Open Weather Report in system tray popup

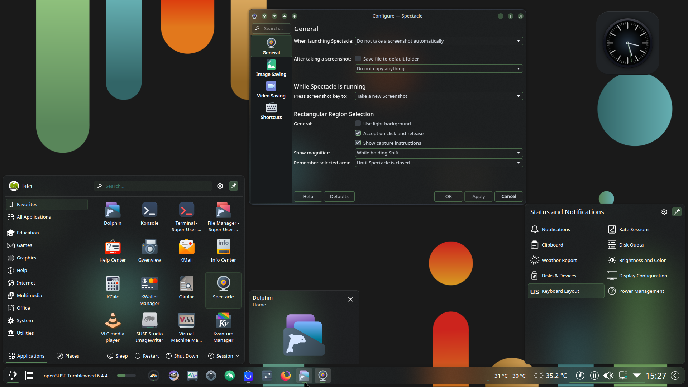[565, 260]
